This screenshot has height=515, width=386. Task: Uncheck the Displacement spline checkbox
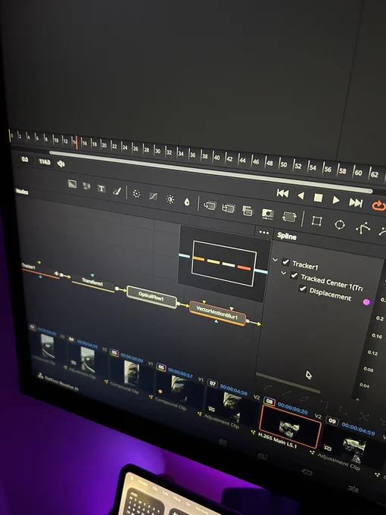303,289
